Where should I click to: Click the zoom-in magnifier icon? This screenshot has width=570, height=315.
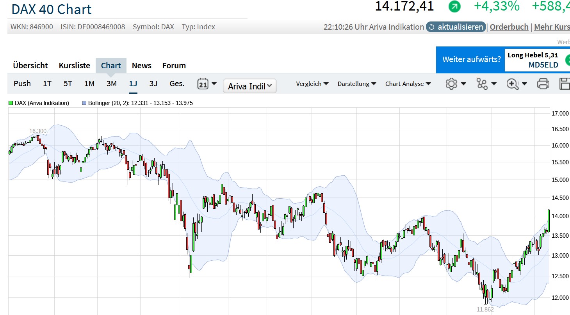pyautogui.click(x=512, y=84)
